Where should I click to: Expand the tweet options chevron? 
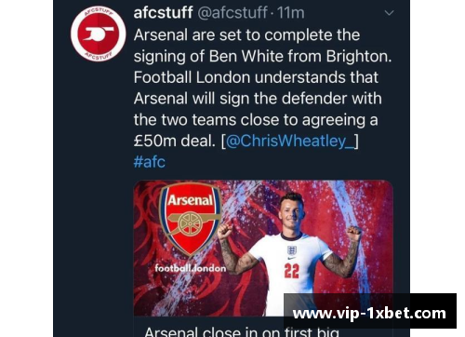[389, 13]
